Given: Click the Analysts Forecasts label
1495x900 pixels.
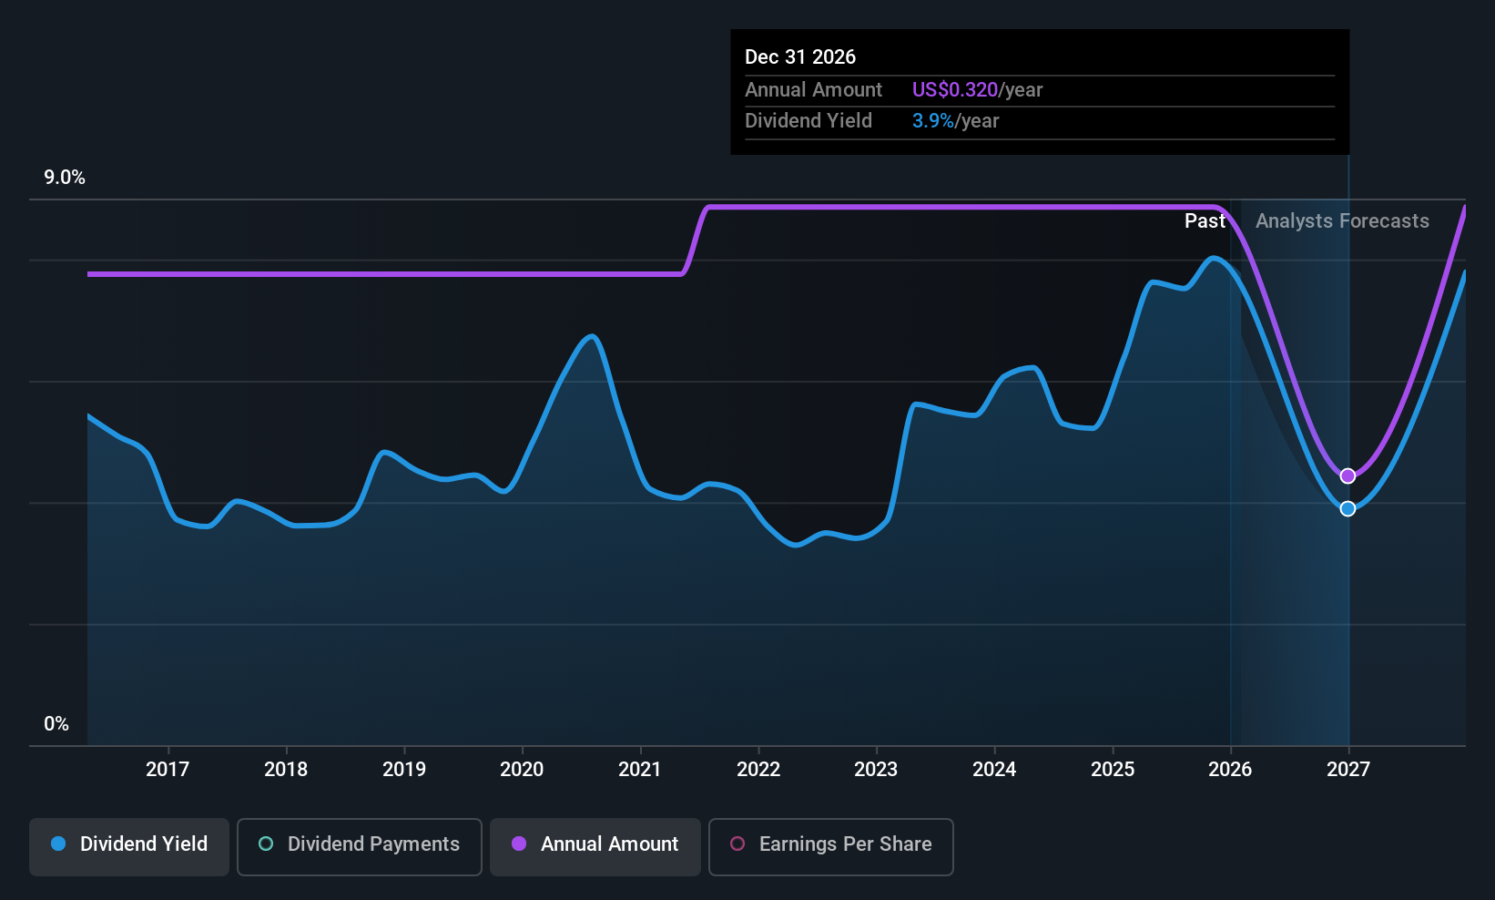Looking at the screenshot, I should point(1342,220).
